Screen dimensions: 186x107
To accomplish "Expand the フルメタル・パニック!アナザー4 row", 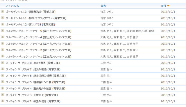I will (x=2, y=37).
